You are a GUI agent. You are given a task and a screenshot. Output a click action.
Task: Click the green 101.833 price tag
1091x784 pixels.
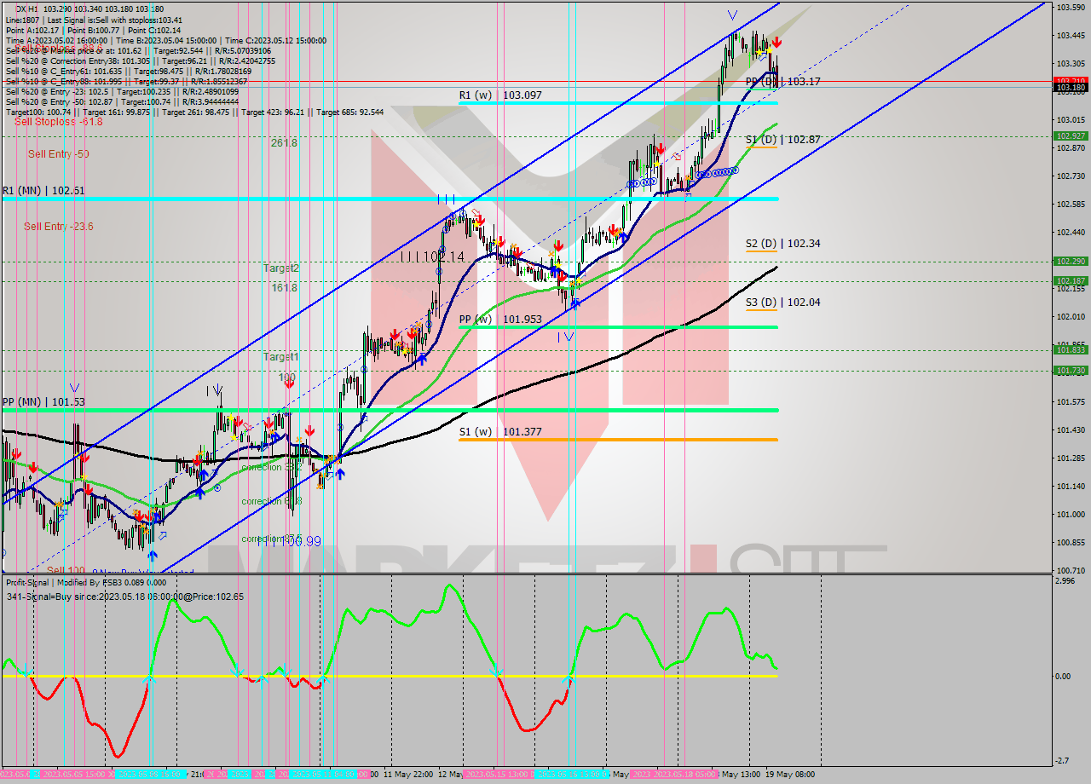[1071, 349]
